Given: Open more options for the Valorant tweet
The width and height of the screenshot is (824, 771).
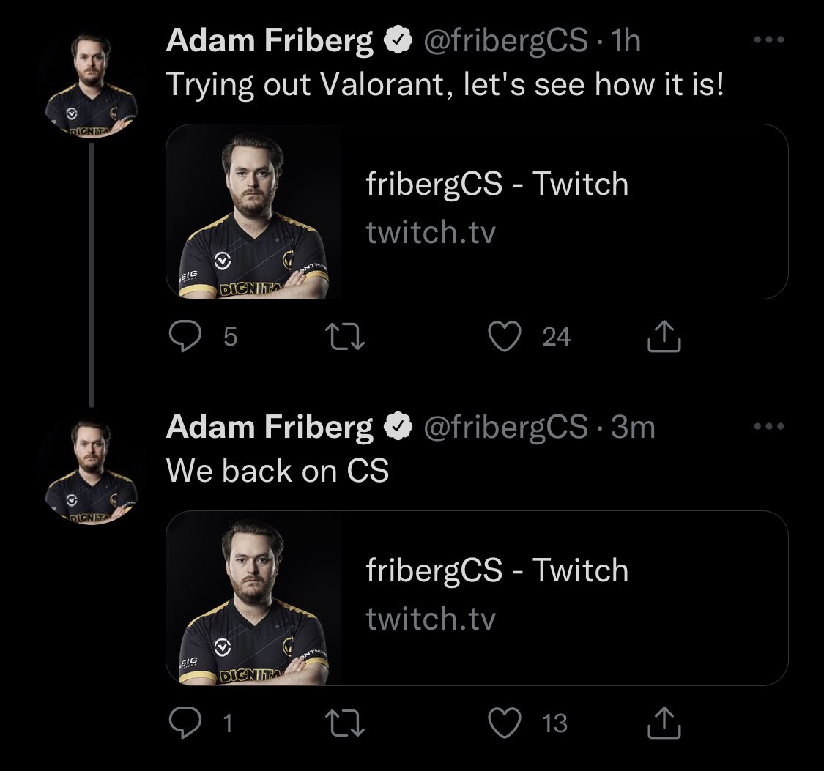Looking at the screenshot, I should [768, 40].
